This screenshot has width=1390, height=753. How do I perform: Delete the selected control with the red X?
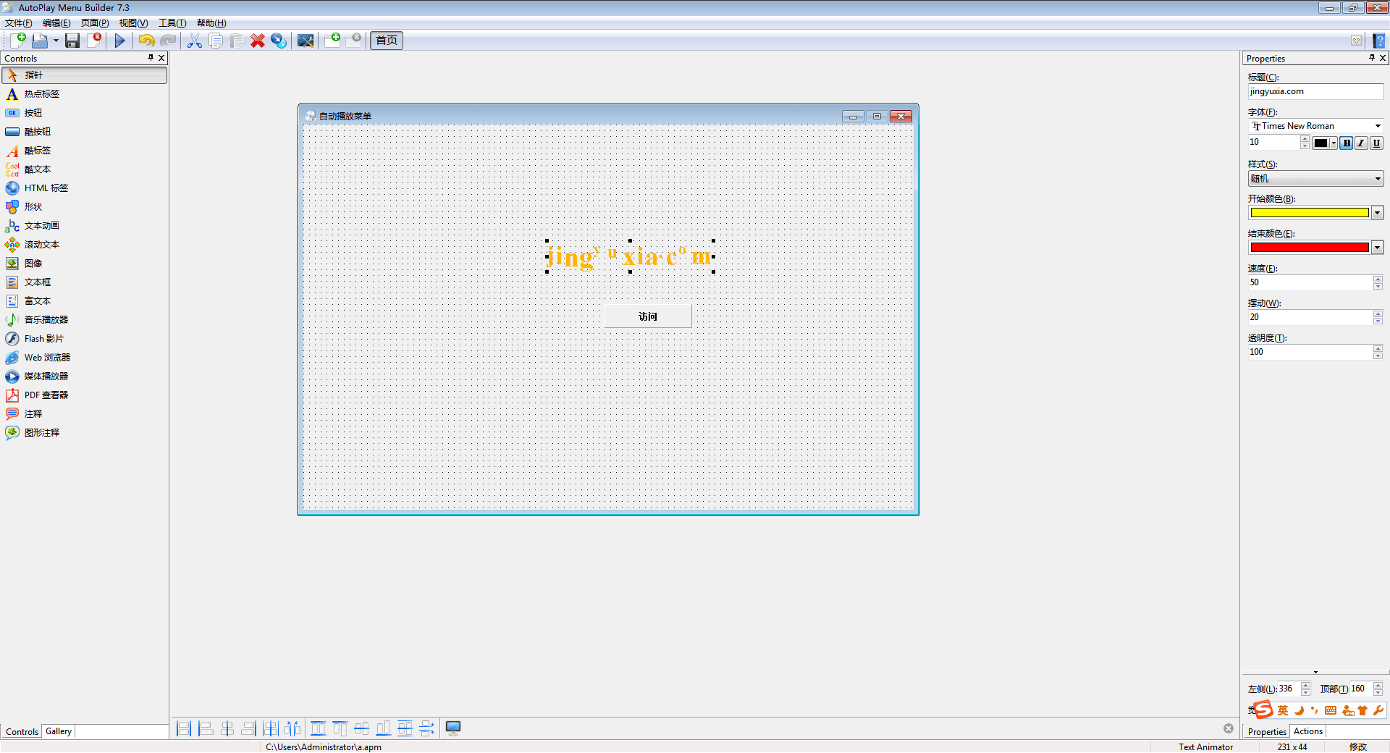point(258,41)
